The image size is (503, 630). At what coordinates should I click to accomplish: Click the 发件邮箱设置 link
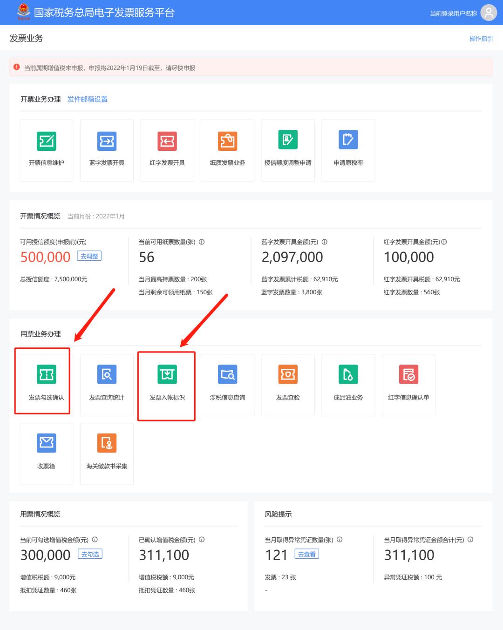point(88,99)
